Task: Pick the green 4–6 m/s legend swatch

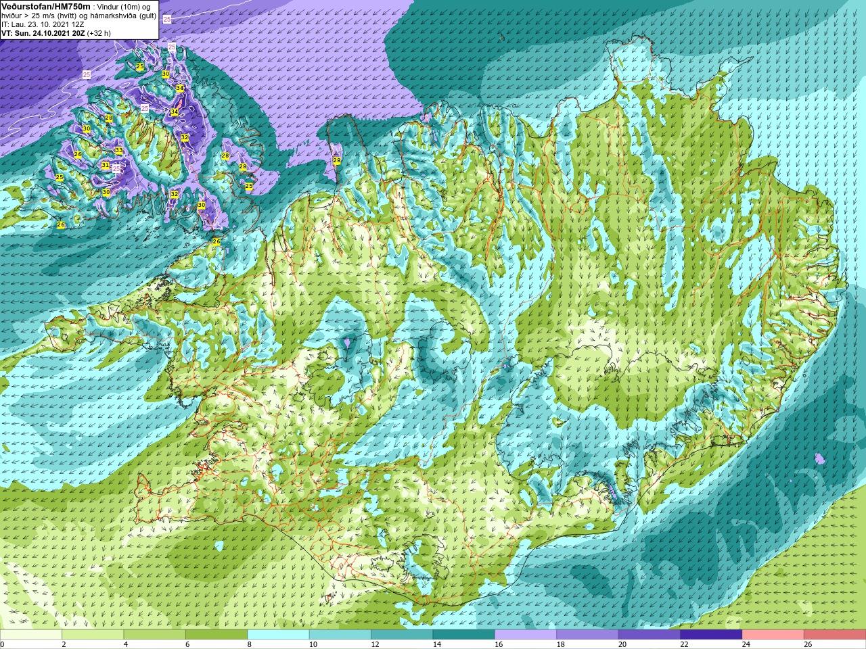Action: (155, 635)
